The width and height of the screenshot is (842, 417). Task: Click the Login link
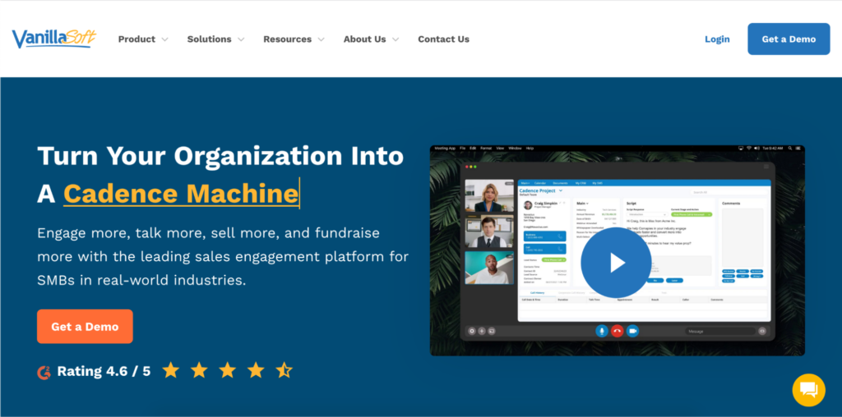pyautogui.click(x=717, y=39)
